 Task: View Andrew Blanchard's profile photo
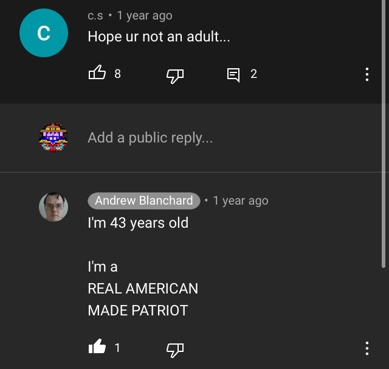click(x=53, y=207)
